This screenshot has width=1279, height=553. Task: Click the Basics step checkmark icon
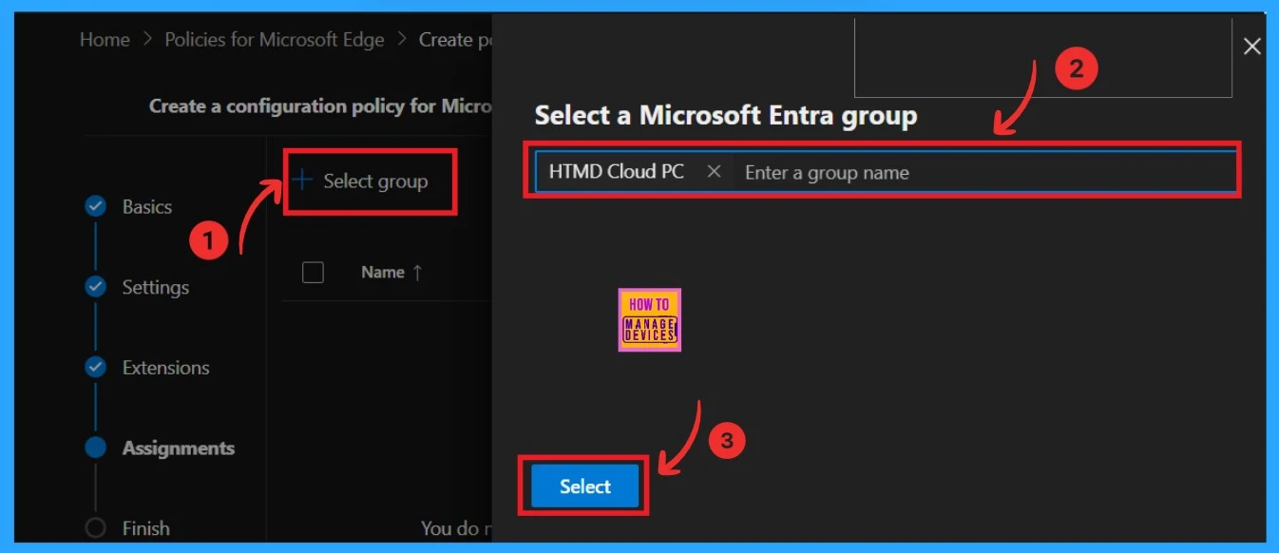click(x=95, y=206)
